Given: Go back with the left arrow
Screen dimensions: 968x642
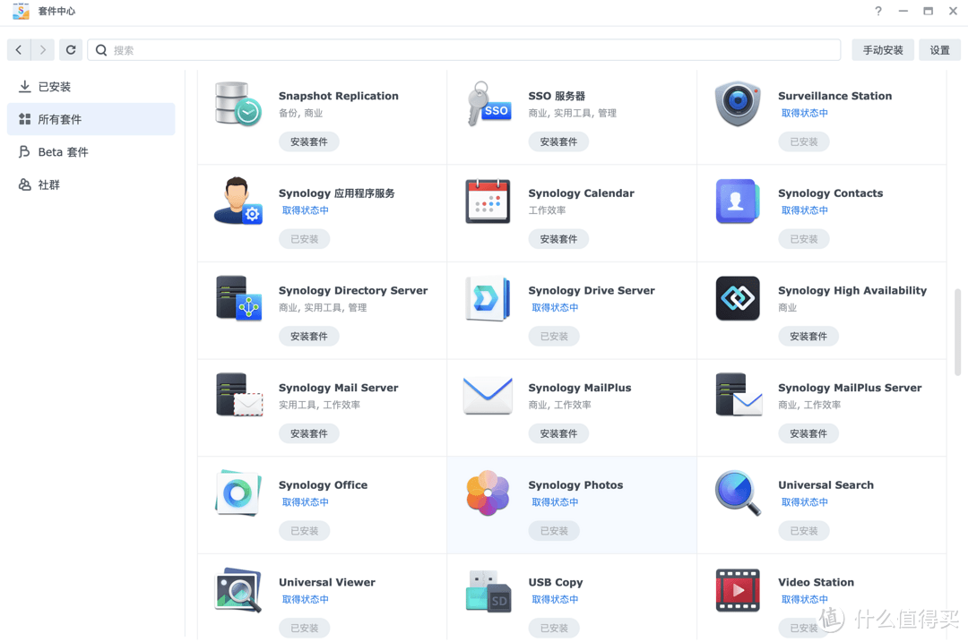Looking at the screenshot, I should pos(19,50).
